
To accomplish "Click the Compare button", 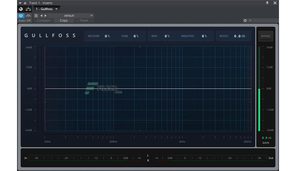I will pos(44,20).
